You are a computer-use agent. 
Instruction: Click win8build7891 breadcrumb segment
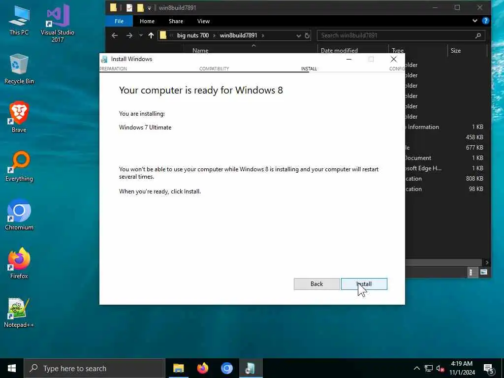coord(239,35)
